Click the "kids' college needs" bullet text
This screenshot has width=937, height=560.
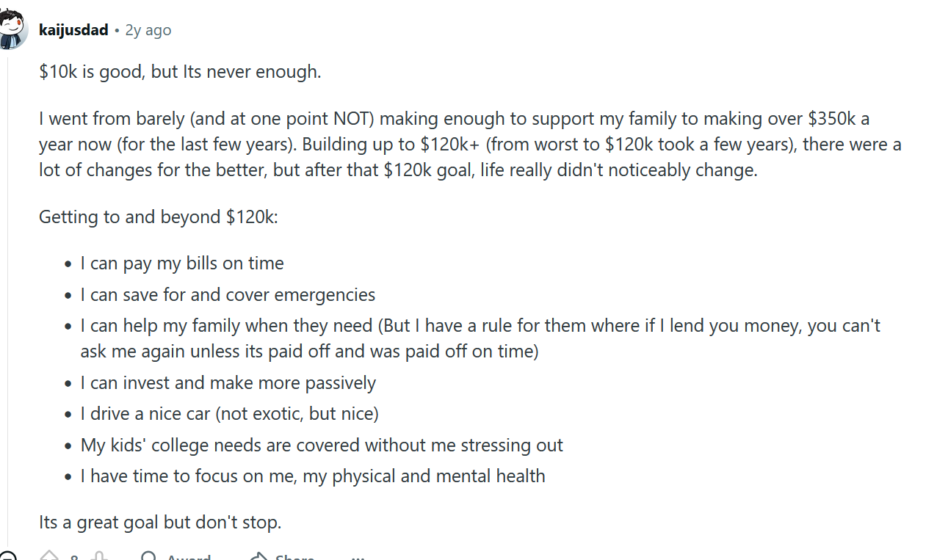[x=322, y=446]
